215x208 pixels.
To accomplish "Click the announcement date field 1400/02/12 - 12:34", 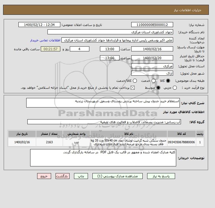I will (39, 25).
